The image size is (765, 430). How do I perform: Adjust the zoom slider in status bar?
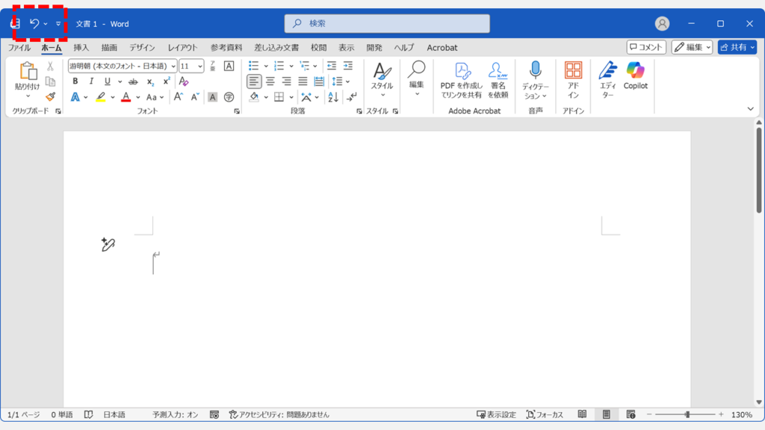coord(687,414)
